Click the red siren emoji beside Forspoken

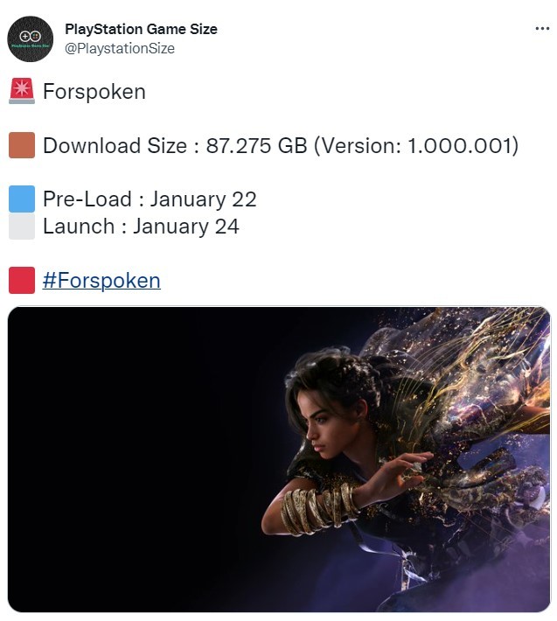[x=22, y=91]
